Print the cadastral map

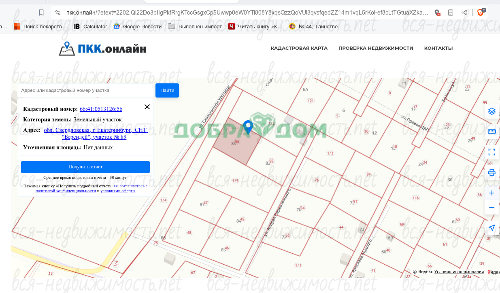(x=491, y=173)
